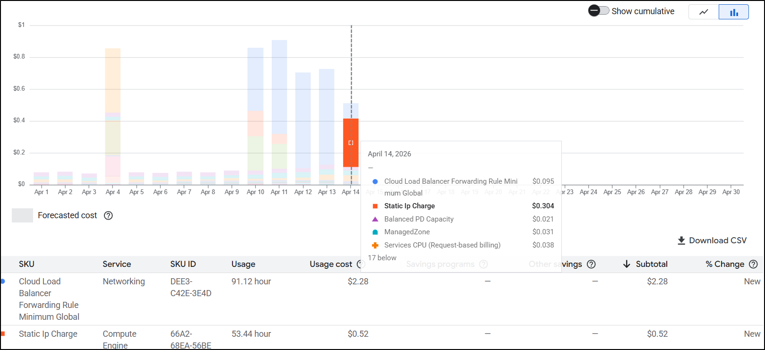Image resolution: width=765 pixels, height=350 pixels.
Task: Click the Cloud Load Balancer Forwarding Rule row
Action: pyautogui.click(x=49, y=299)
